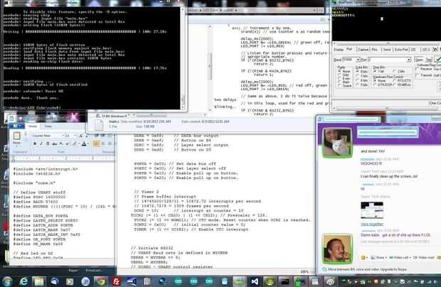The image size is (441, 287).
Task: Open the first Arduino taskbar icon
Action: coord(178,281)
